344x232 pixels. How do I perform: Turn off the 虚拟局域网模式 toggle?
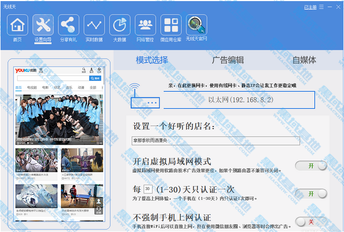311,166
